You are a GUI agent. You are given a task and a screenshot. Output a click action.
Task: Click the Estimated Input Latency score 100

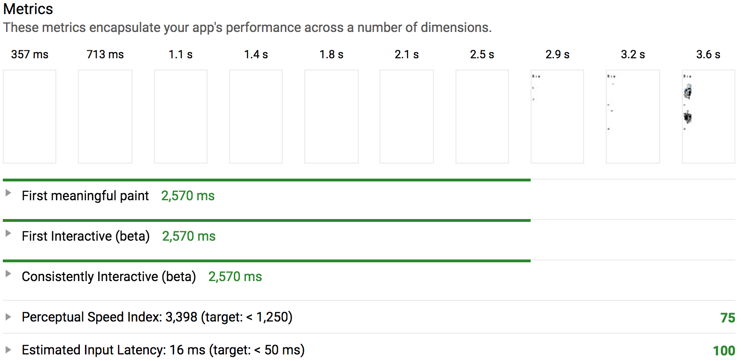tap(724, 351)
